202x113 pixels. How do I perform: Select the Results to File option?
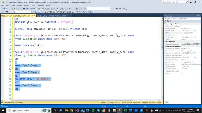73,12
